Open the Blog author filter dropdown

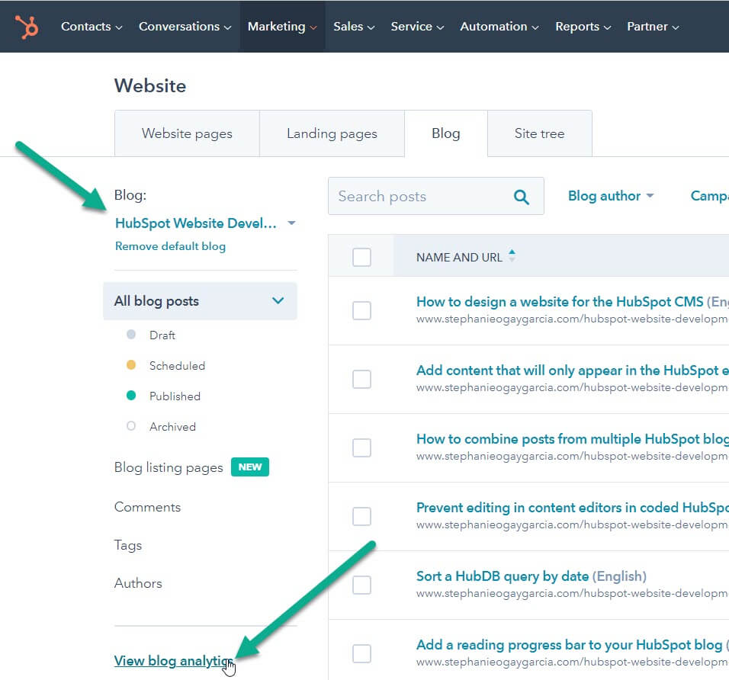611,196
